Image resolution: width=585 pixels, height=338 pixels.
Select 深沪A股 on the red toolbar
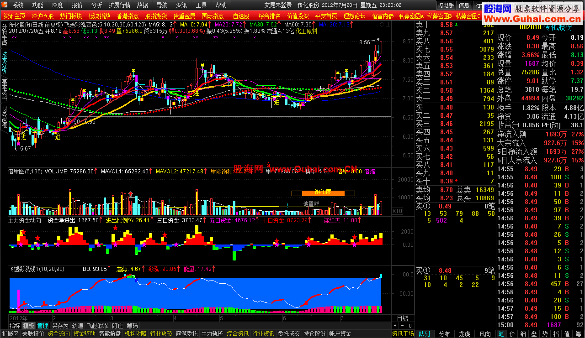43,16
